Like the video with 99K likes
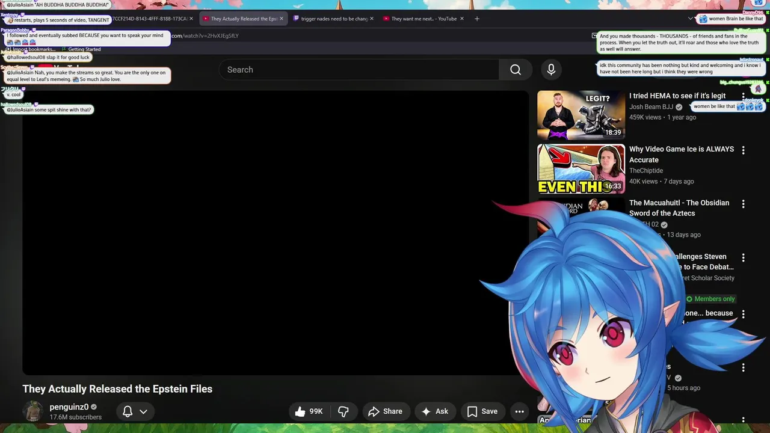 coord(309,411)
